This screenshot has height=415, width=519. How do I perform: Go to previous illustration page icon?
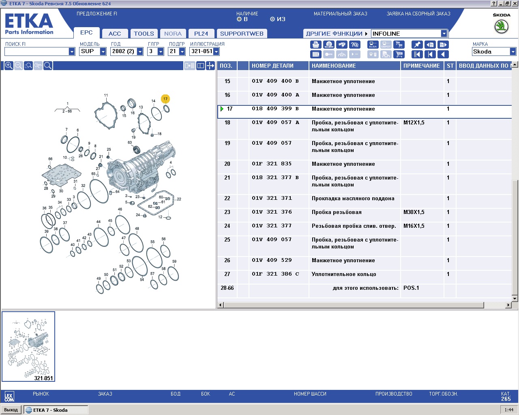(430, 45)
